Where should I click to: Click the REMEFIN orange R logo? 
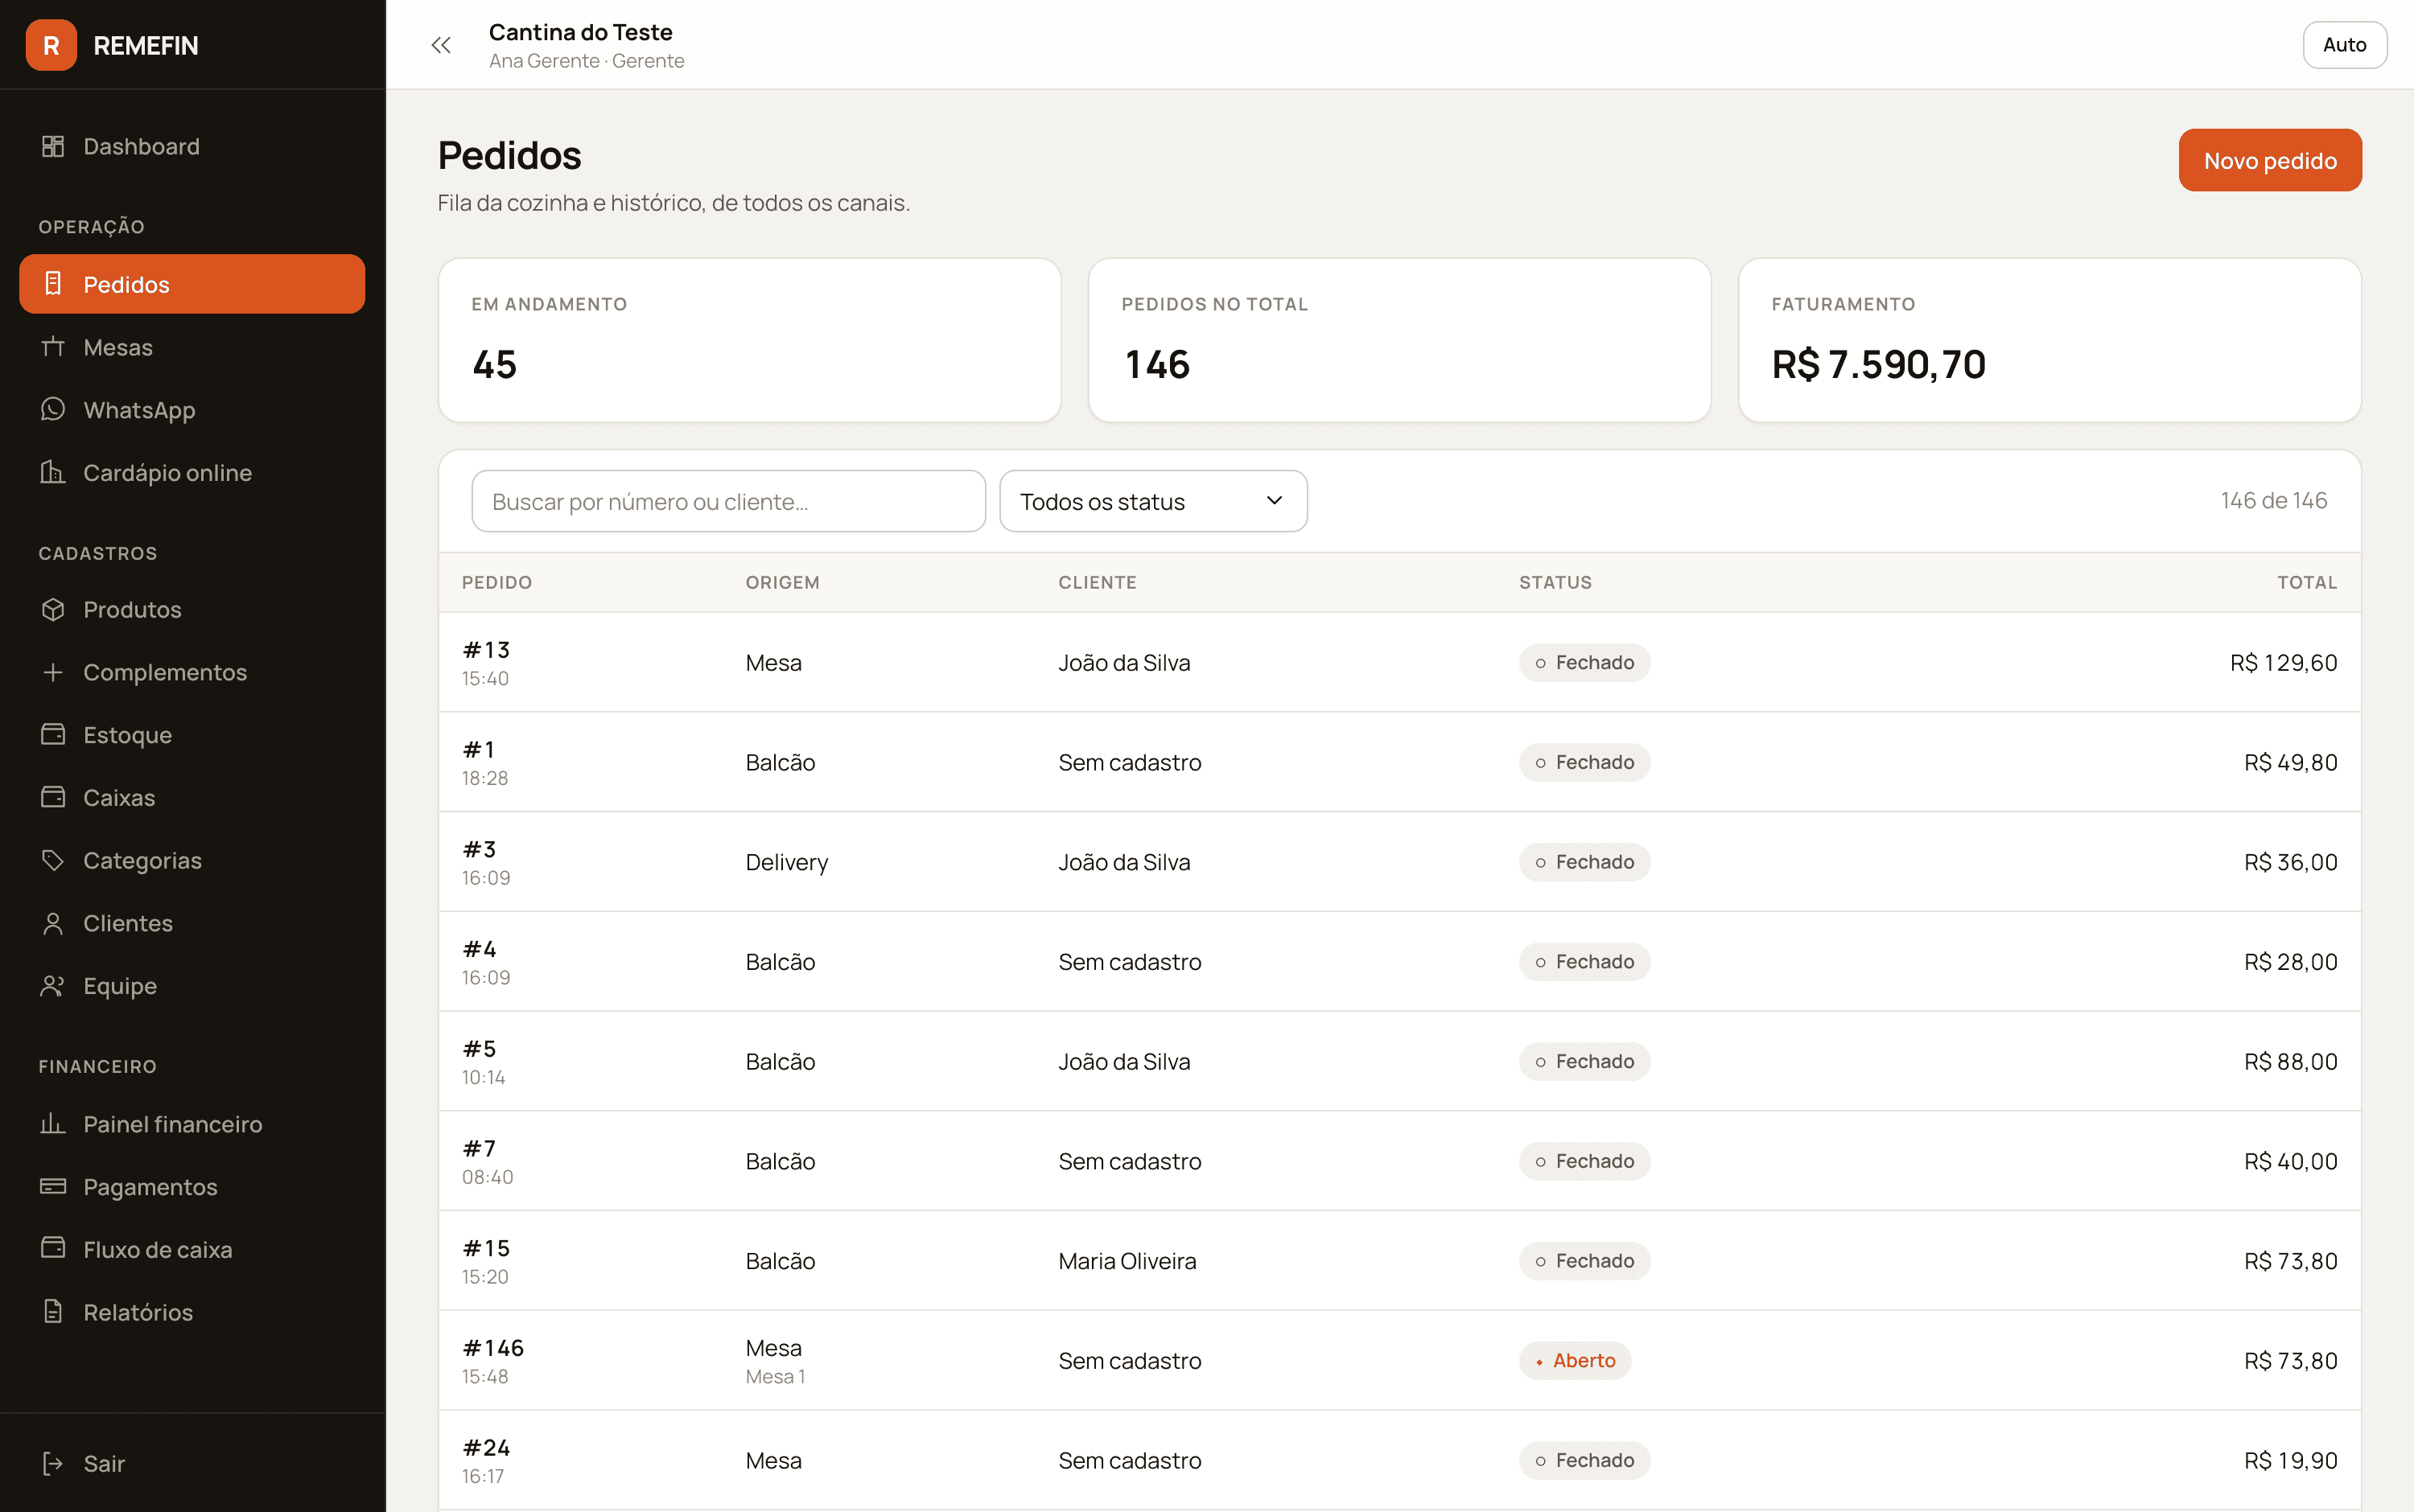click(51, 45)
